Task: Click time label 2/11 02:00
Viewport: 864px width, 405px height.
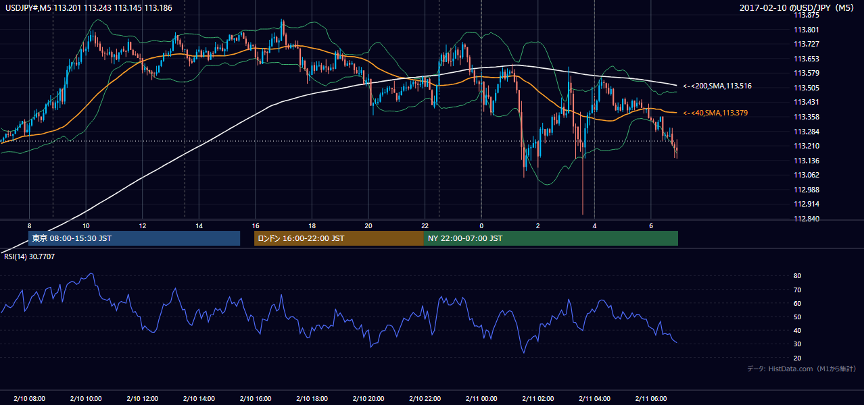Action: coord(537,399)
